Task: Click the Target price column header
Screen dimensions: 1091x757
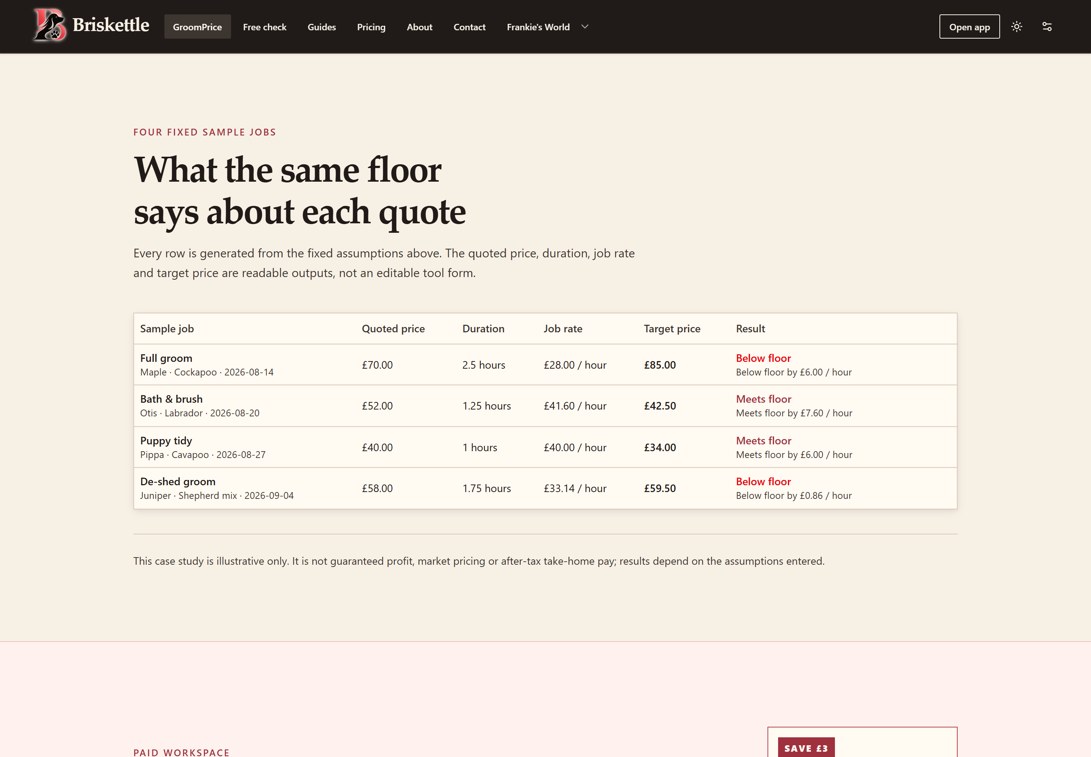Action: click(672, 329)
